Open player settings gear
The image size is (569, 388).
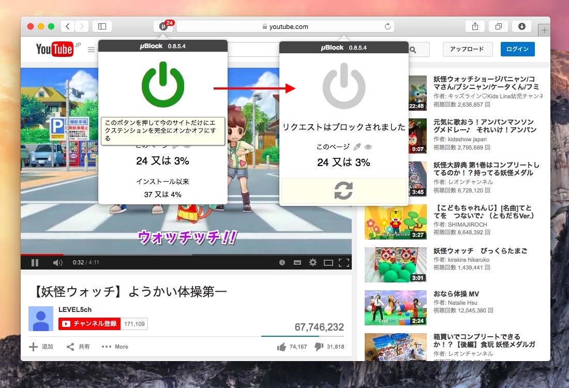pos(313,262)
